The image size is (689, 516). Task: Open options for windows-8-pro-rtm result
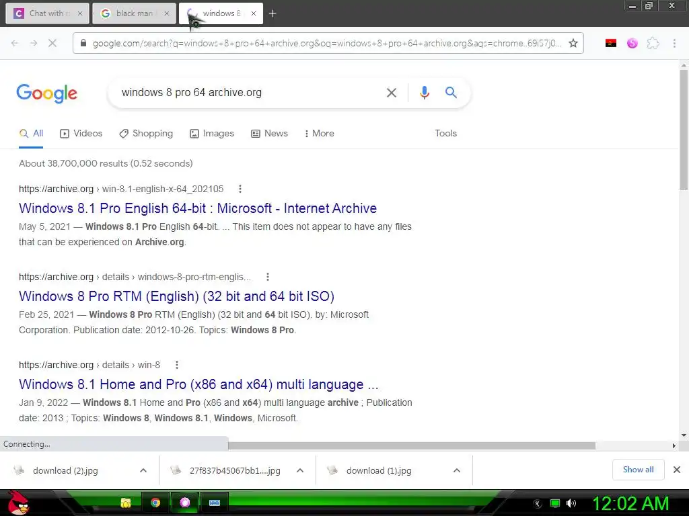point(268,277)
